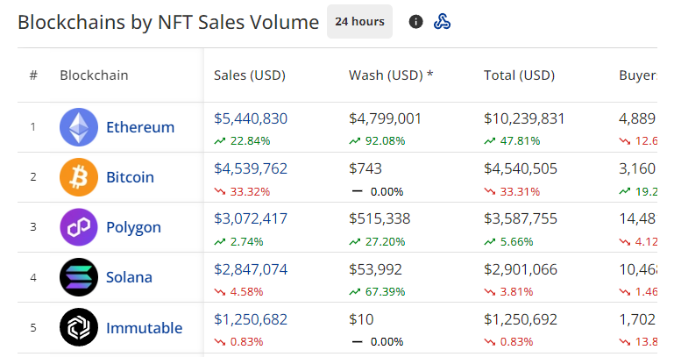Select Bitcoin wash value $743

[x=365, y=168]
